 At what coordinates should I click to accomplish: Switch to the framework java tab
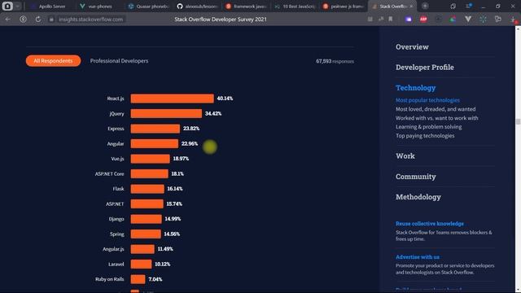click(246, 6)
